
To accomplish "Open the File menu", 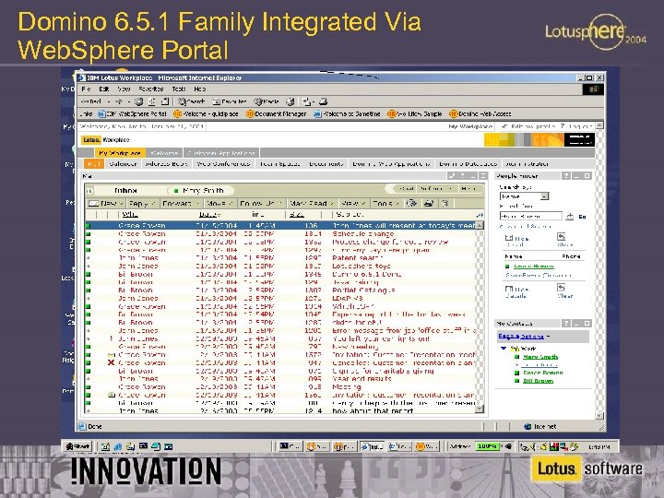I will (86, 89).
